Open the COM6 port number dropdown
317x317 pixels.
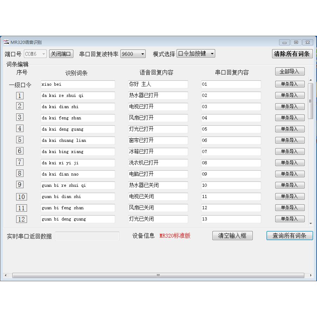[x=35, y=54]
